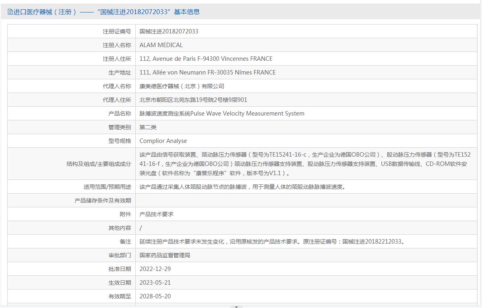The height and width of the screenshot is (308, 482).
Task: Select approval date 2022-12-29
Action: pyautogui.click(x=155, y=269)
